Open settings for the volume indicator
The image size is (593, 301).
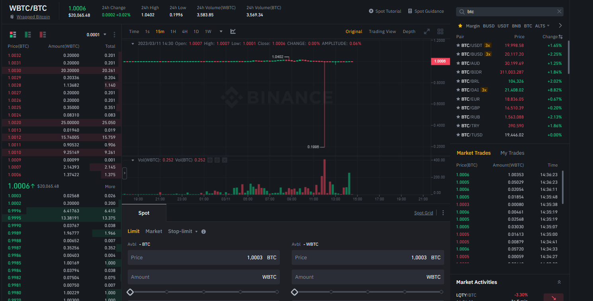(x=217, y=160)
